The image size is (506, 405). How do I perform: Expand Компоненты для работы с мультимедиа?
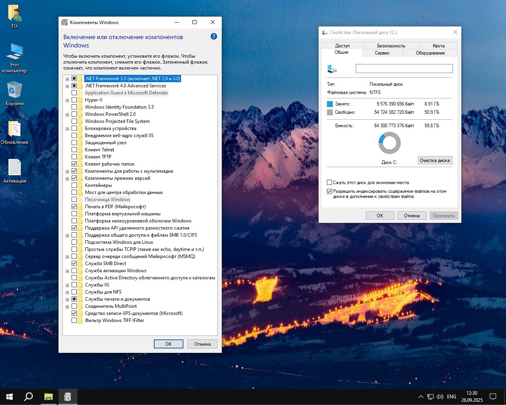click(67, 171)
